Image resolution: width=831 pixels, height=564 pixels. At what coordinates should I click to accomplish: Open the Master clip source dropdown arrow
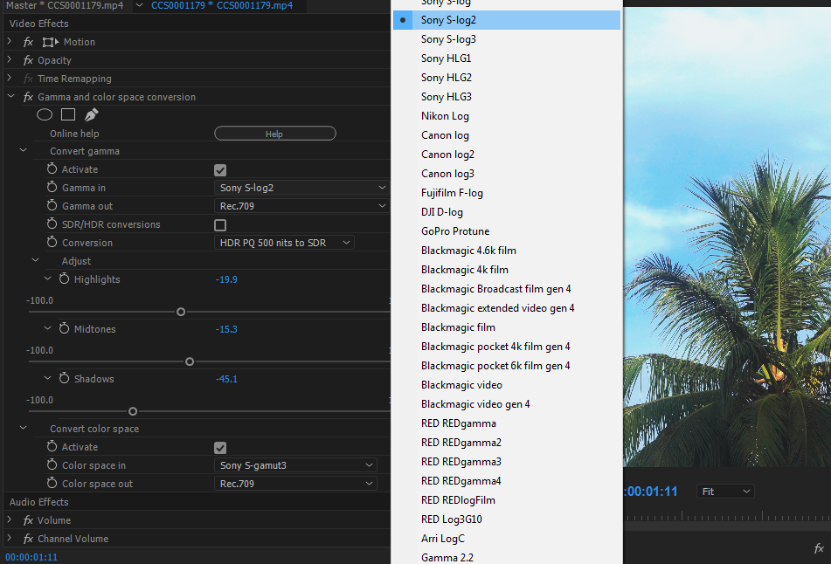pyautogui.click(x=140, y=5)
